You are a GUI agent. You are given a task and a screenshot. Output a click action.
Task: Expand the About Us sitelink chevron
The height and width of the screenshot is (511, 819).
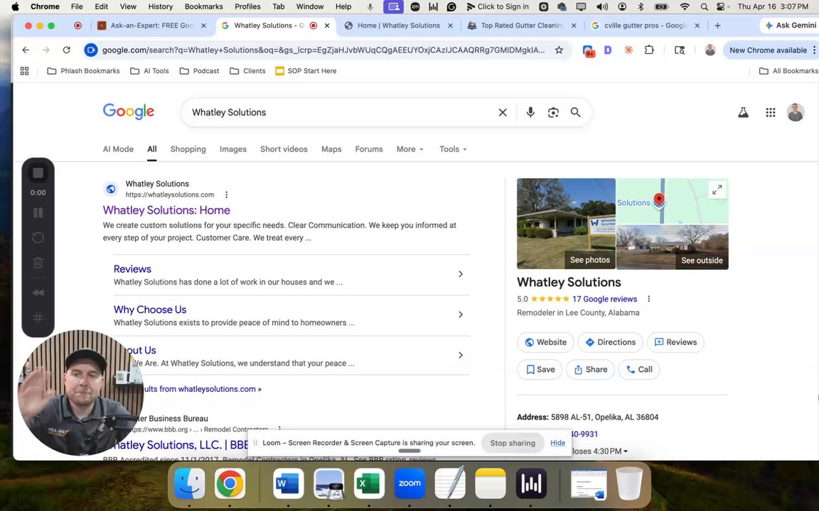point(460,355)
